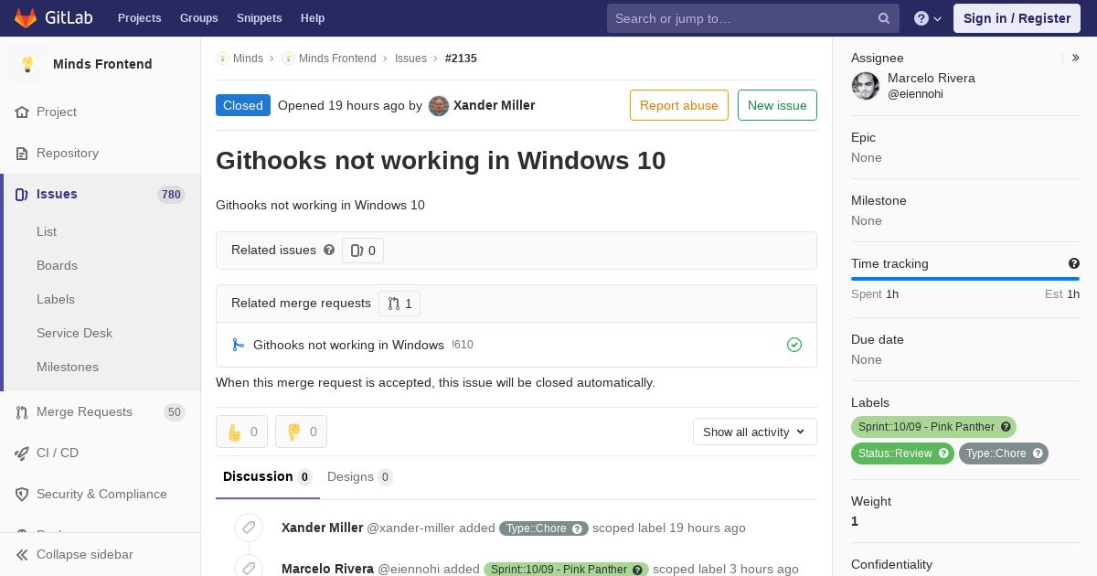Click the #2135 breadcrumb link
This screenshot has height=576, width=1097.
tap(461, 59)
